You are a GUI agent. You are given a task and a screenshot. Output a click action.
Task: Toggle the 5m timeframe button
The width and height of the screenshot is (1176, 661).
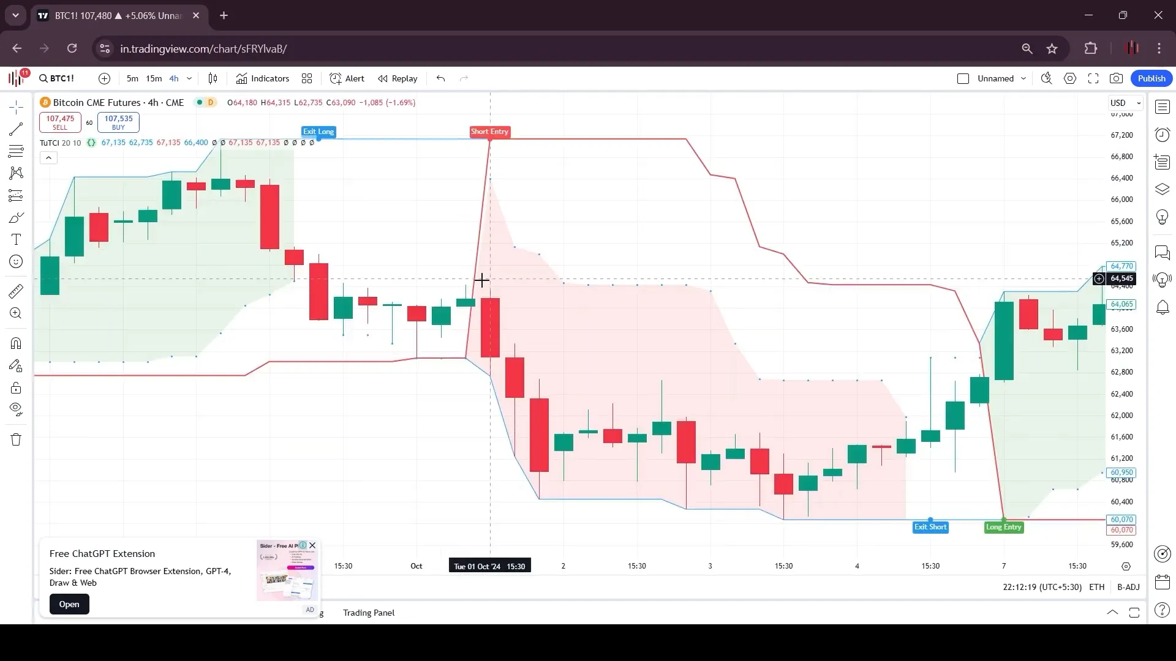(132, 78)
